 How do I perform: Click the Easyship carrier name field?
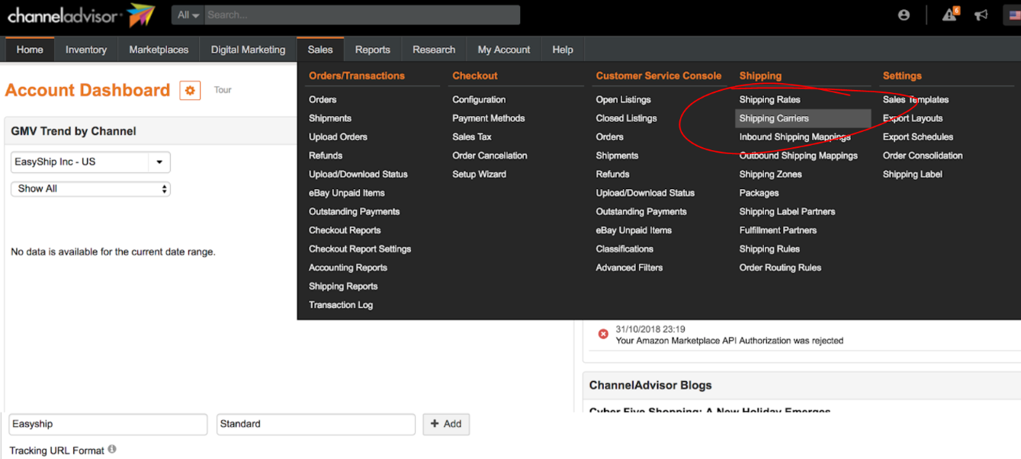tap(108, 424)
